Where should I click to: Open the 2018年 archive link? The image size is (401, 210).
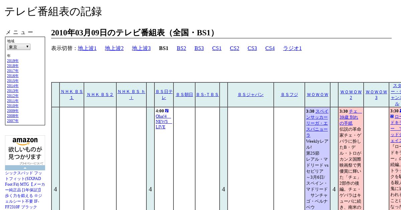coord(13,66)
